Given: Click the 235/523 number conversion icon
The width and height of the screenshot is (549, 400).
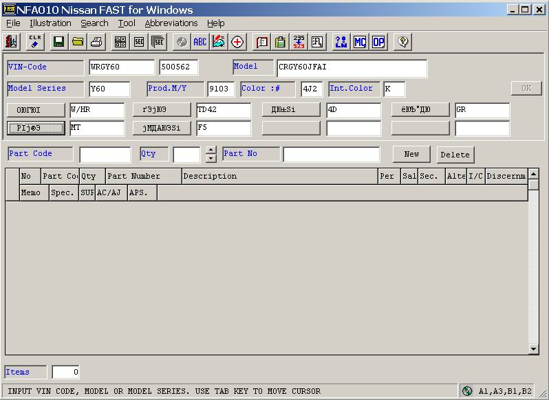Looking at the screenshot, I should (299, 42).
